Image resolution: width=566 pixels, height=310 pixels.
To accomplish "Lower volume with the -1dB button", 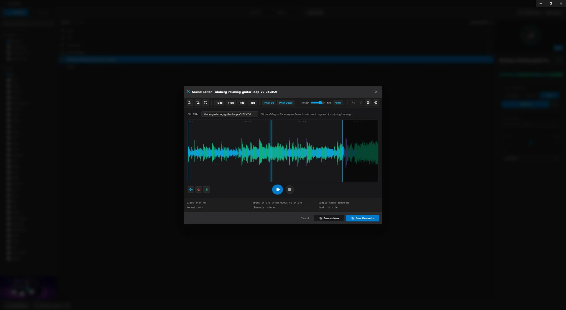I will click(242, 103).
